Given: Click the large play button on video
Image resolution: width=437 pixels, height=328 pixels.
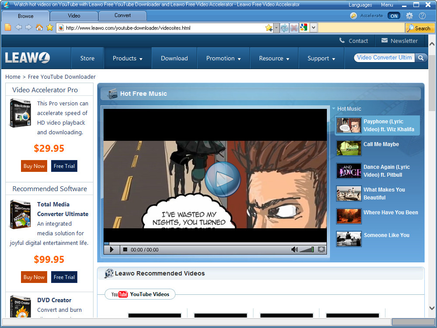Looking at the screenshot, I should tap(222, 179).
